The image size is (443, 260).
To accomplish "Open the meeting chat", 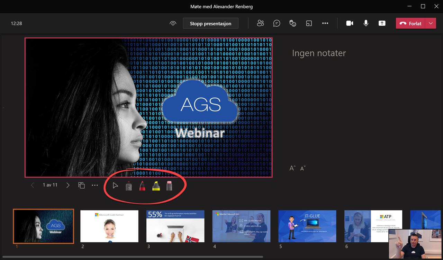I will pyautogui.click(x=277, y=23).
